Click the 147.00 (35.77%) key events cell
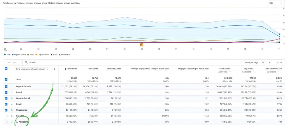Image resolution: width=287 pixels, height=126 pixels. (248, 86)
